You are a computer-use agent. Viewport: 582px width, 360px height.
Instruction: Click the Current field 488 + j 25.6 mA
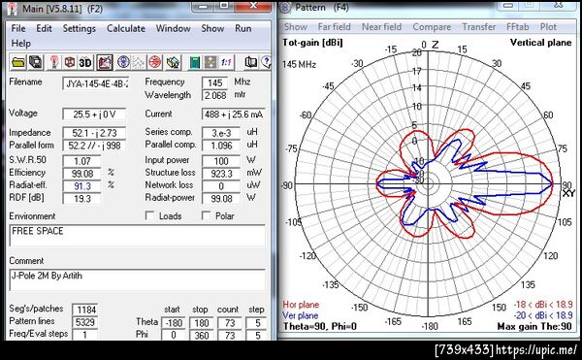[234, 114]
